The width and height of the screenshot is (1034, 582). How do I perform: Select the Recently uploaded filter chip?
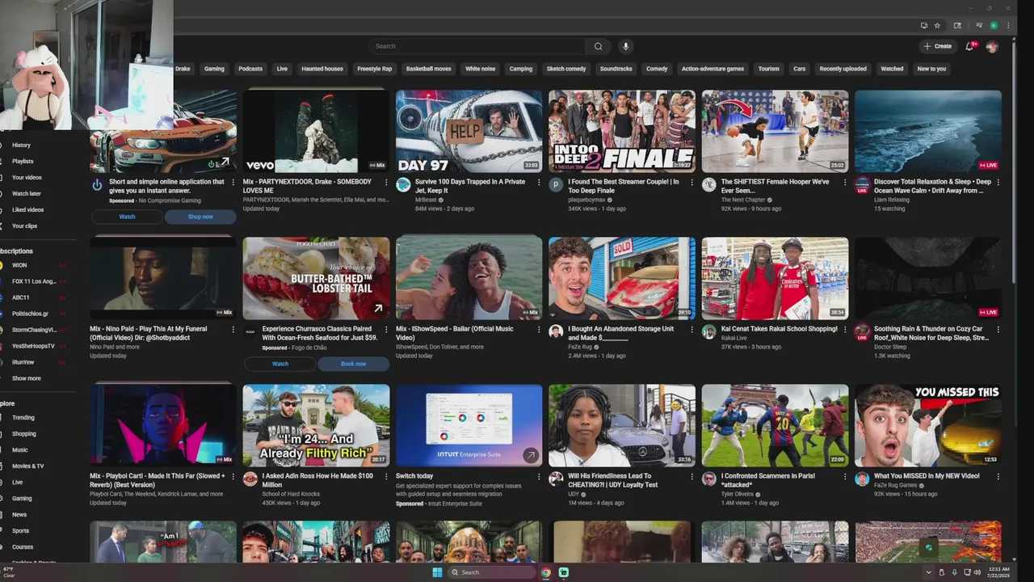coord(843,69)
